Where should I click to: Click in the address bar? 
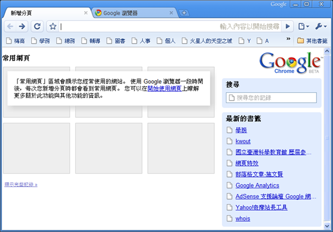coord(170,27)
